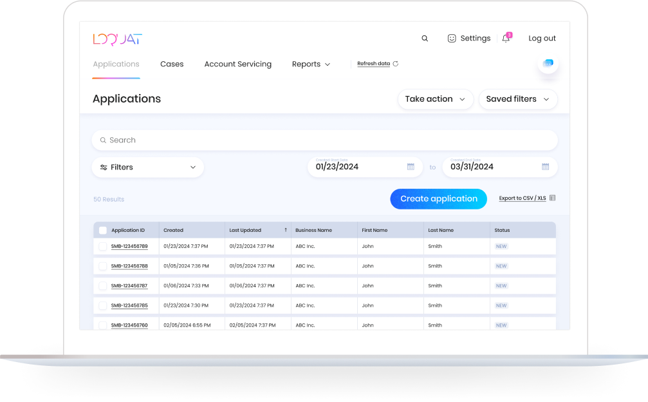Click the Created End Date field
The width and height of the screenshot is (648, 402).
click(499, 167)
